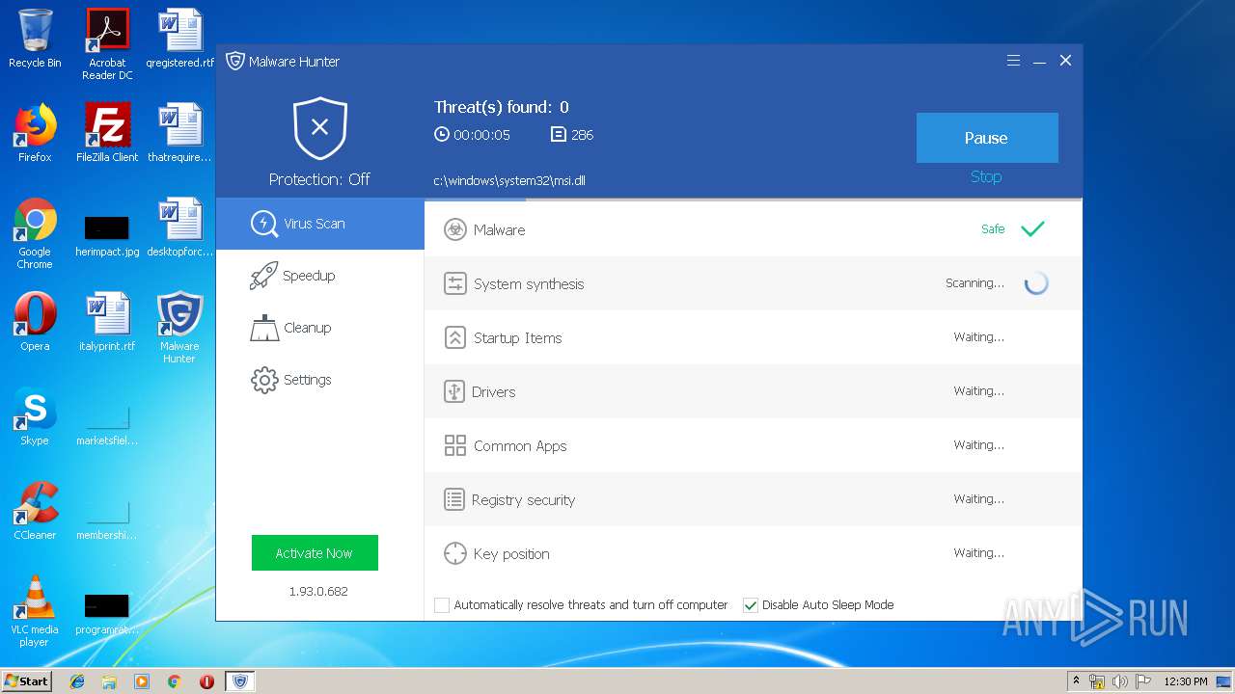Click the scanned files count icon
This screenshot has width=1235, height=694.
coord(558,135)
